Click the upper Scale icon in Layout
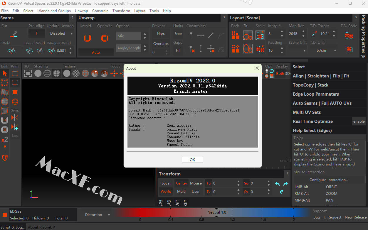 [x=260, y=35]
